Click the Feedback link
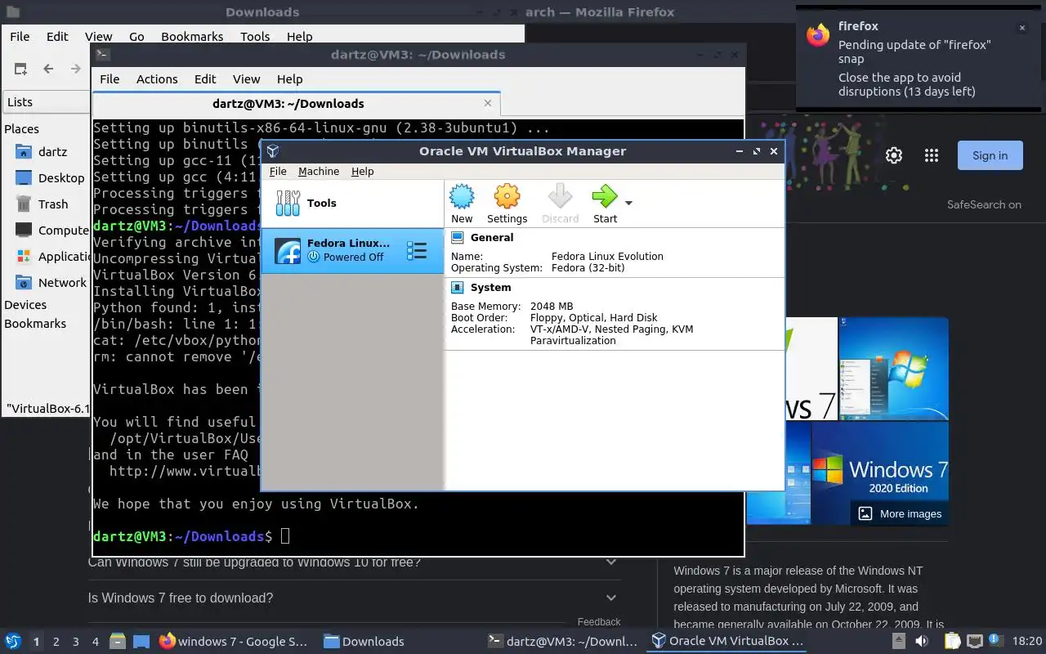This screenshot has height=654, width=1046. click(599, 621)
